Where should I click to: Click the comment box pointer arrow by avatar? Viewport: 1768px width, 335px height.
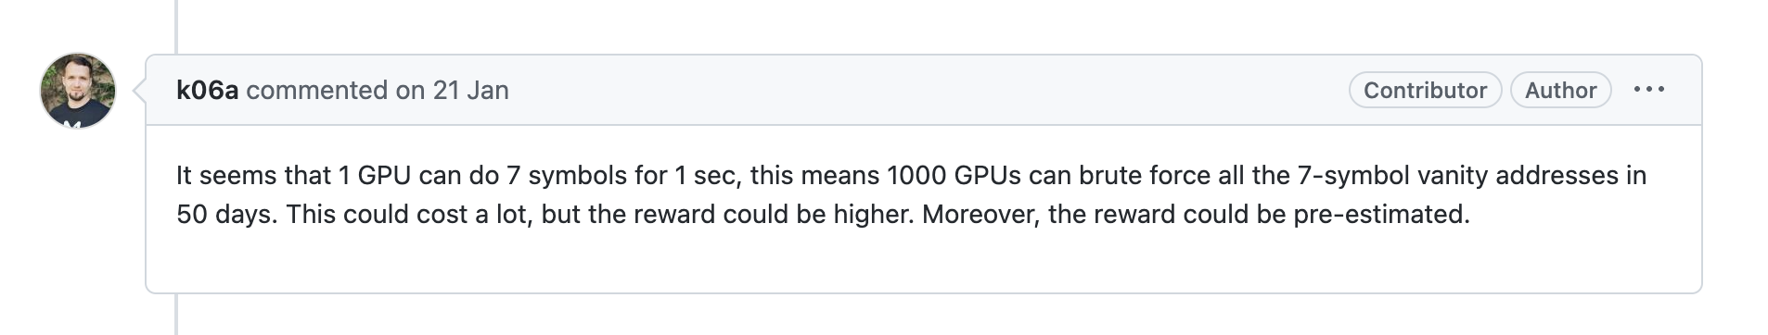coord(139,90)
